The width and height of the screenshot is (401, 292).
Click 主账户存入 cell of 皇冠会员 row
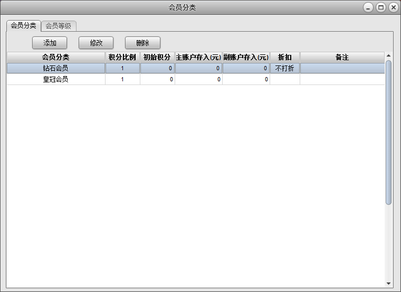(x=198, y=79)
